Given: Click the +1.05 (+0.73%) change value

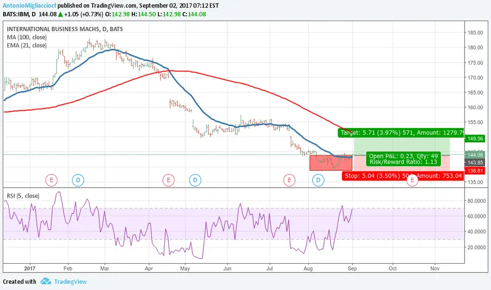Looking at the screenshot, I should (x=83, y=14).
